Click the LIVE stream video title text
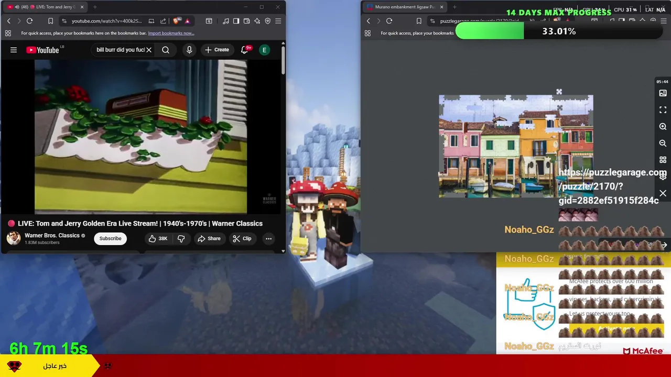The height and width of the screenshot is (377, 671). [x=140, y=223]
